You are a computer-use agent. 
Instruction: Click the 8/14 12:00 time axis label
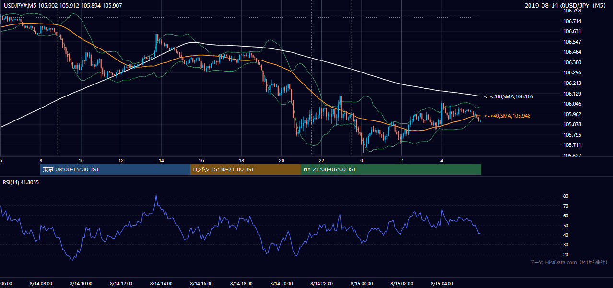pos(121,283)
